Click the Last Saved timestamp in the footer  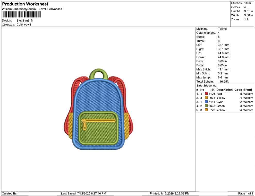83,193
